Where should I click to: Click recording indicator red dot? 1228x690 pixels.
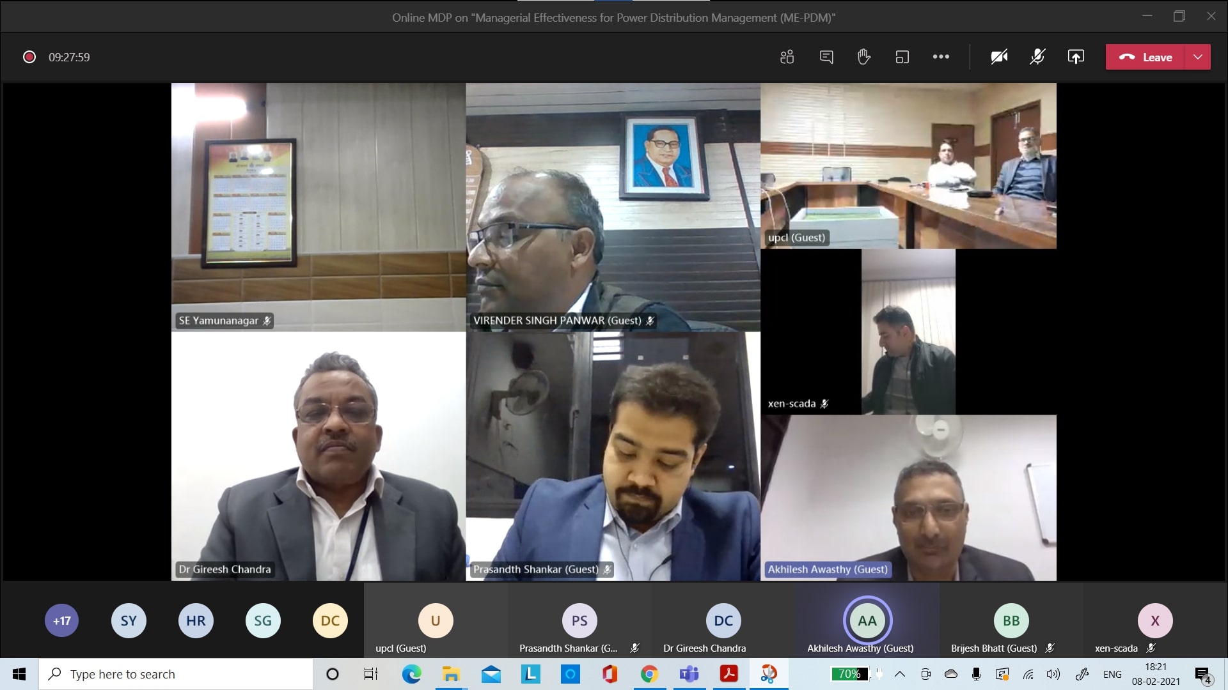tap(28, 57)
